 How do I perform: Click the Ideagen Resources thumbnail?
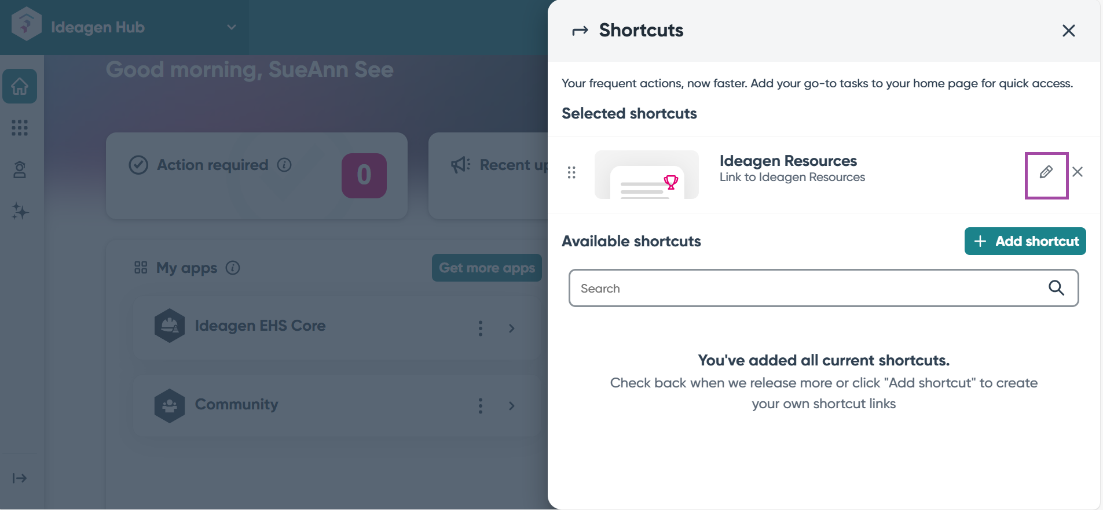pos(646,175)
